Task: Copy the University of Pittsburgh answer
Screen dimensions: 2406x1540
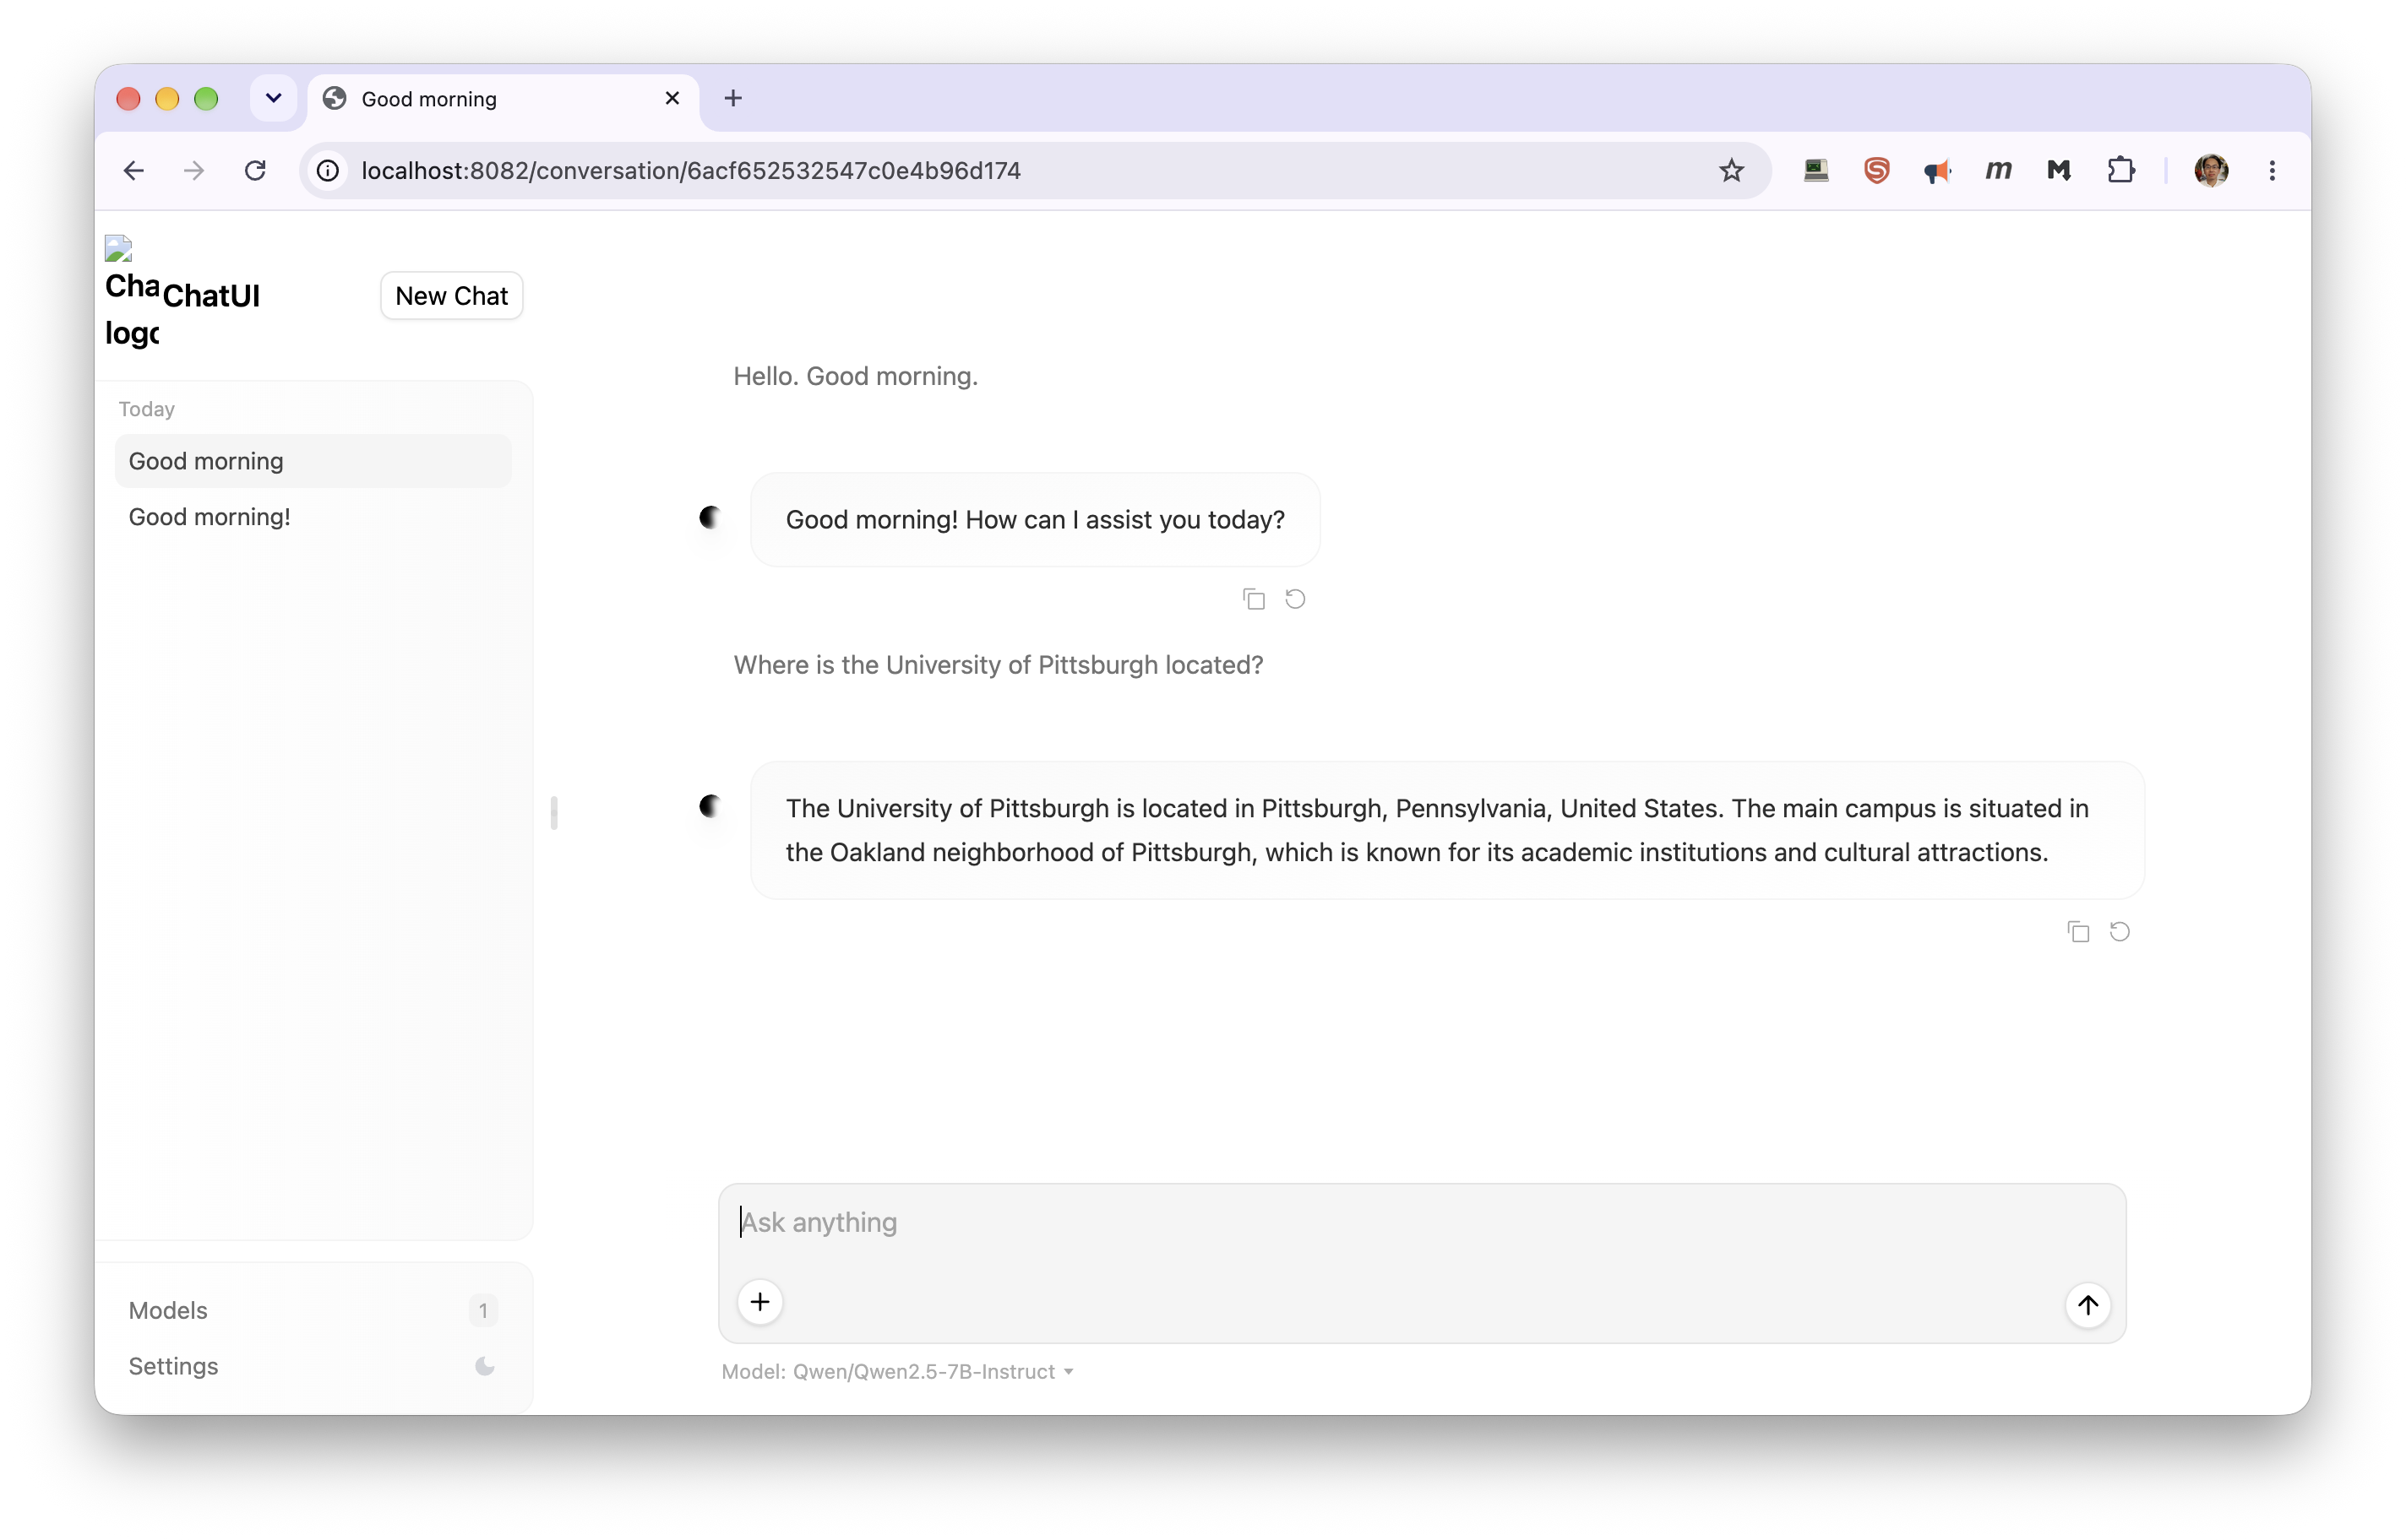Action: [2078, 932]
